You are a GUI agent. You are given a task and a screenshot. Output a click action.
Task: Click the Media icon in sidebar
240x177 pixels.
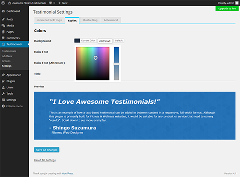click(3, 25)
